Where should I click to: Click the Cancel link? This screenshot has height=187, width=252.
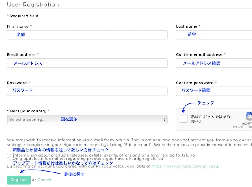click(x=44, y=180)
